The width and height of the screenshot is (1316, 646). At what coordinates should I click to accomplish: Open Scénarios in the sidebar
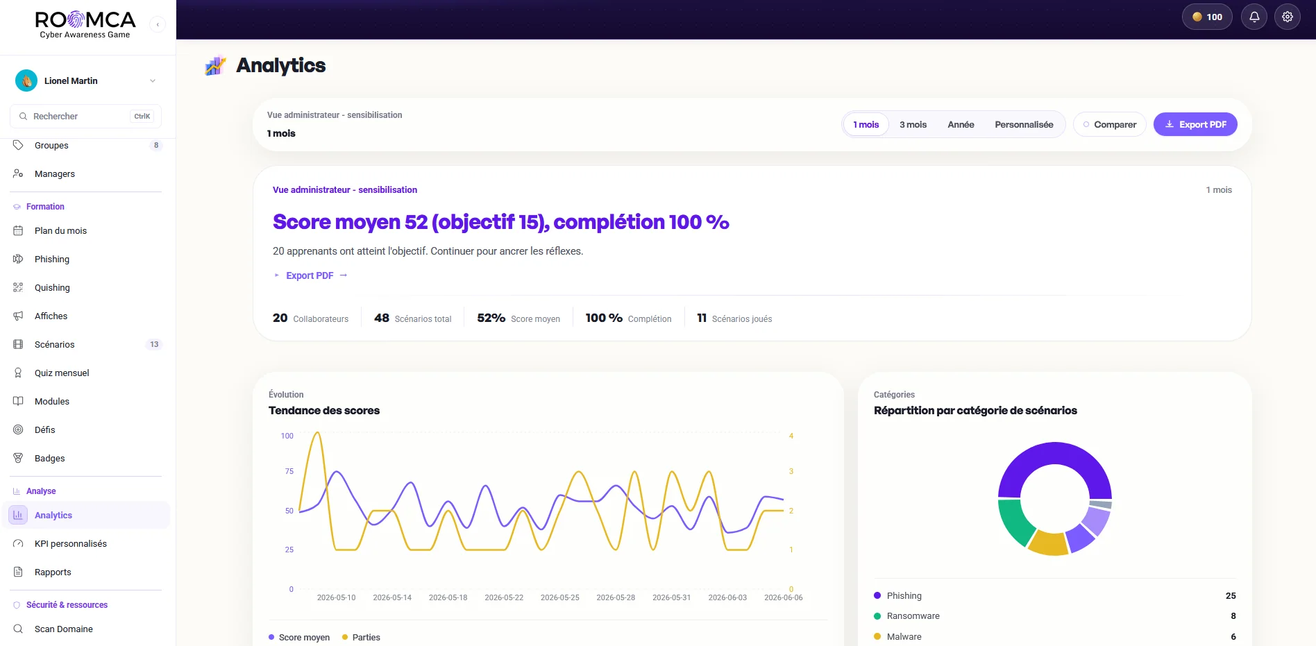point(85,344)
